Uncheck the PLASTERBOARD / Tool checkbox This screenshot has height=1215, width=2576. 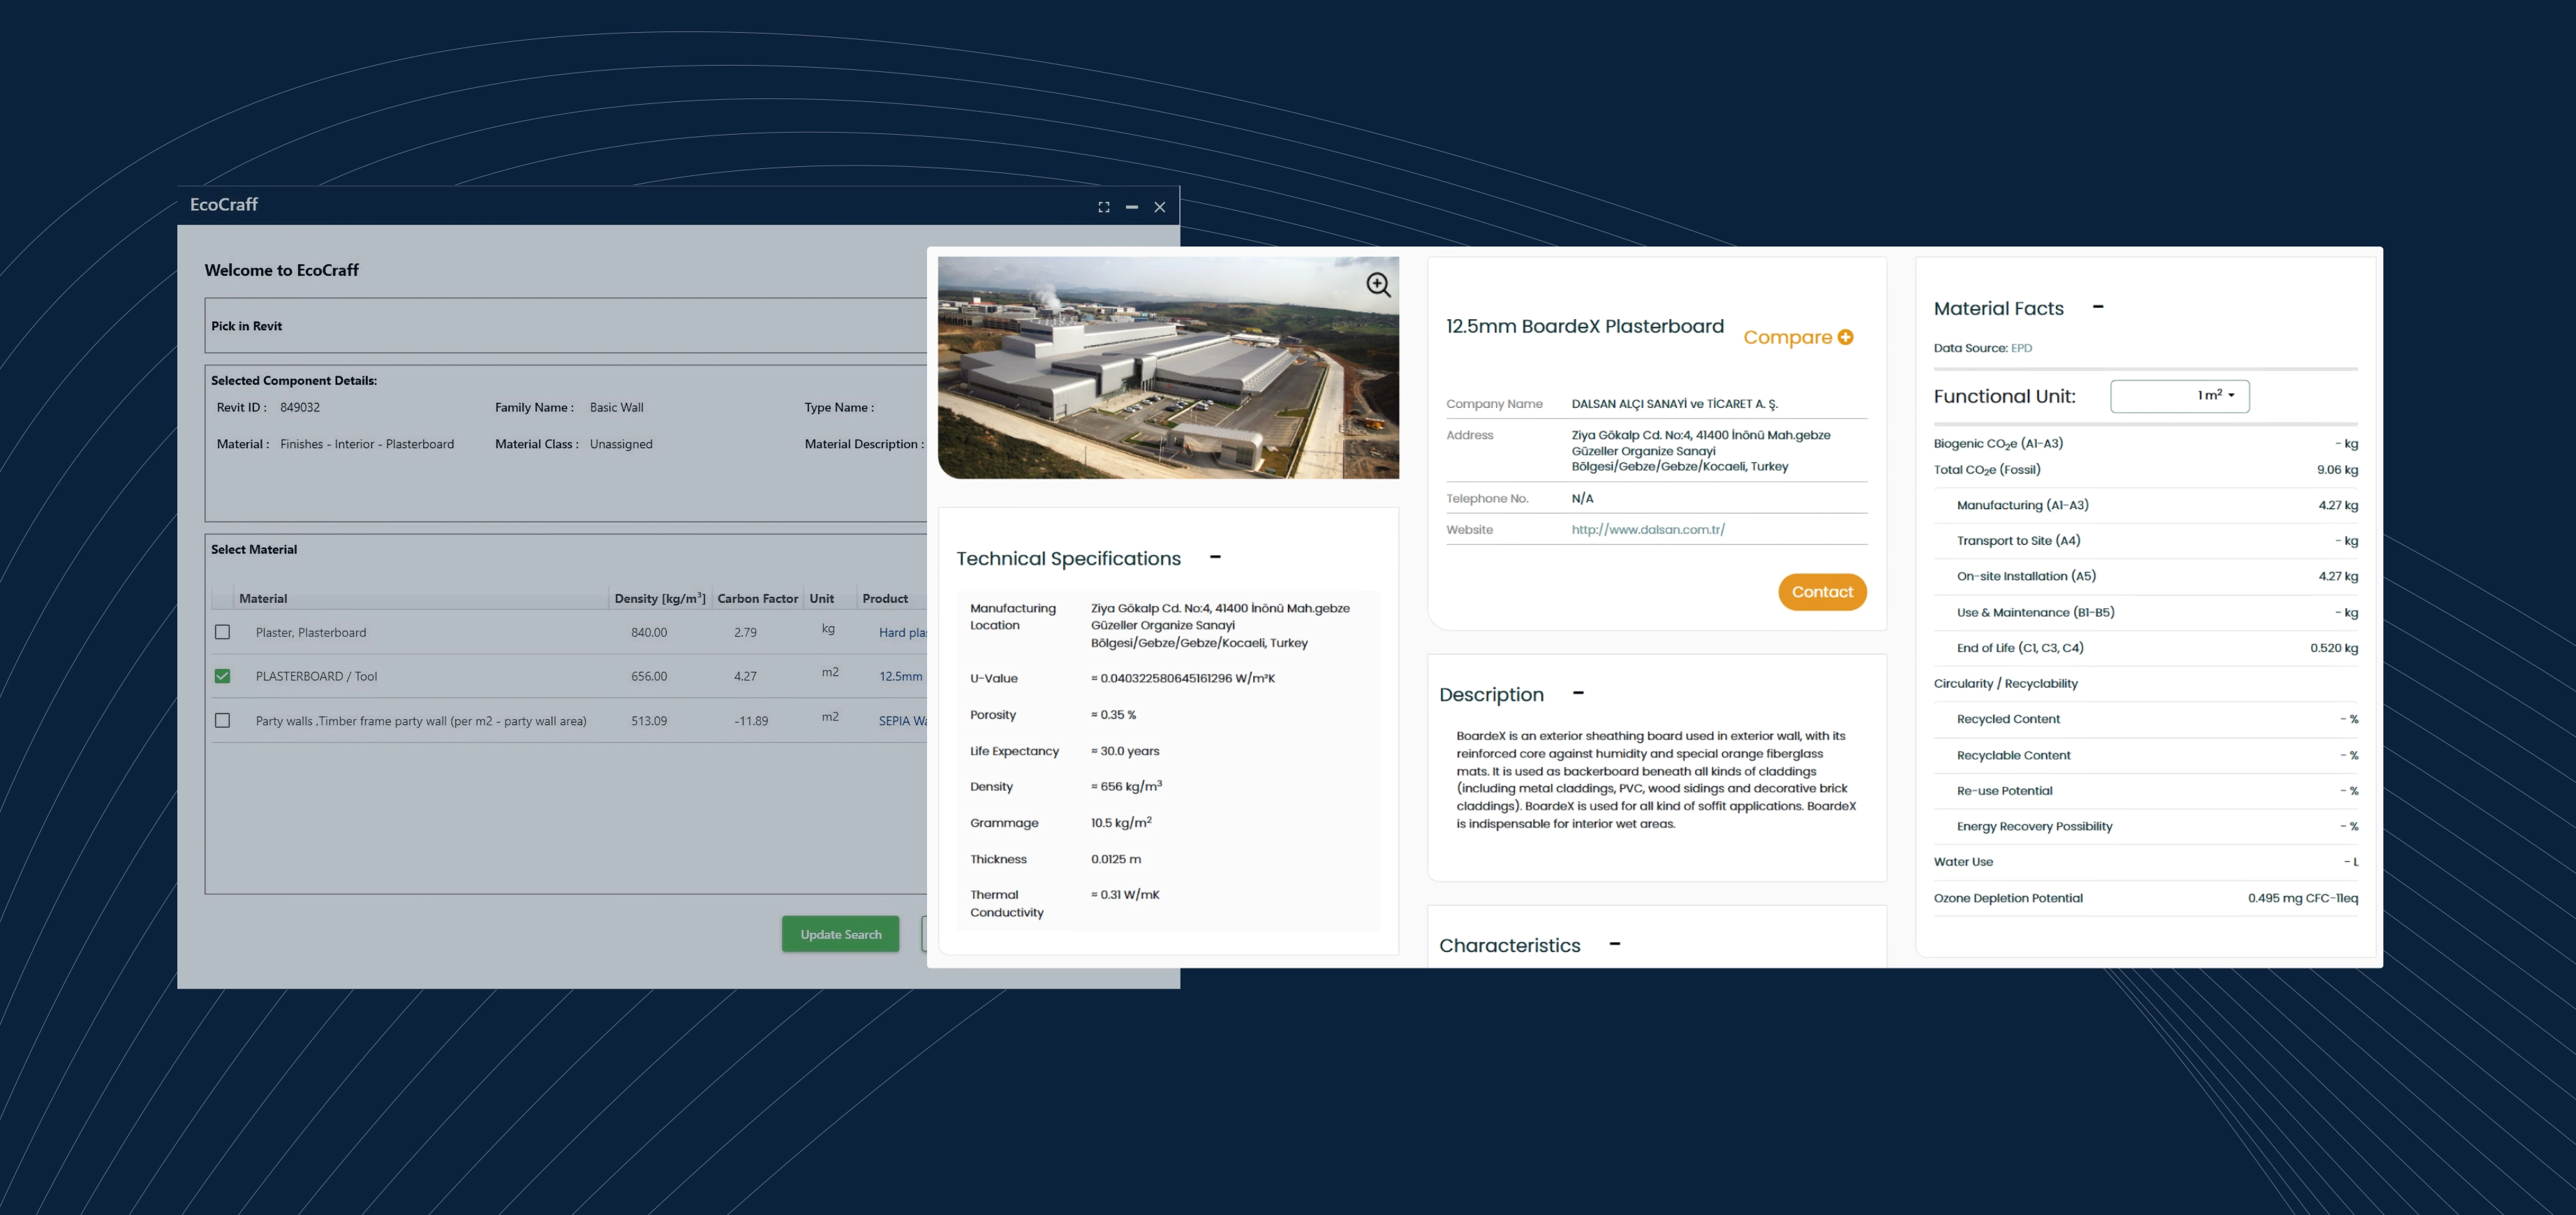point(222,676)
